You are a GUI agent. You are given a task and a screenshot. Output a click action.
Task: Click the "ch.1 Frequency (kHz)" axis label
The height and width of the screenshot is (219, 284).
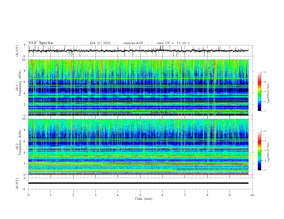tap(18, 83)
